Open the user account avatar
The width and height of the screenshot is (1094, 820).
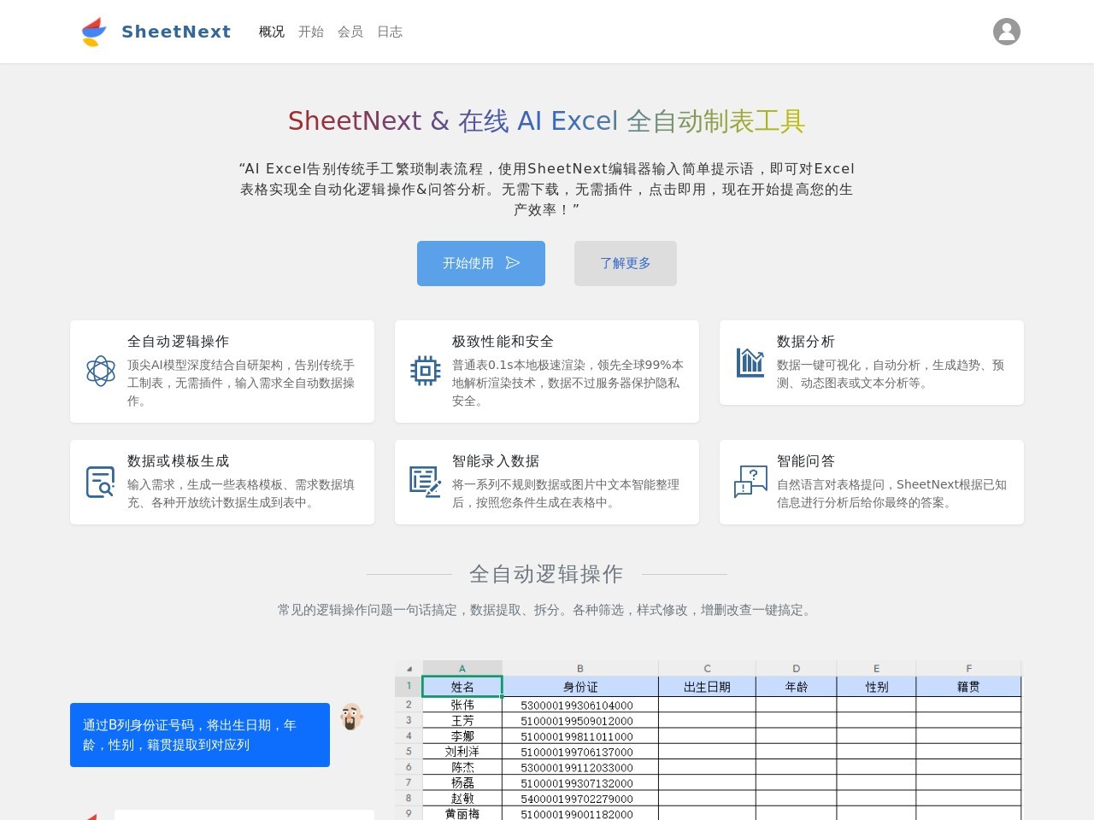click(1006, 32)
